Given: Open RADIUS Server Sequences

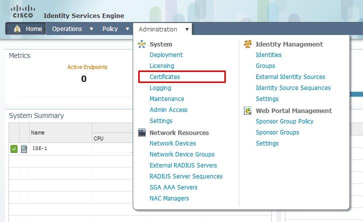Looking at the screenshot, I should [186, 176].
